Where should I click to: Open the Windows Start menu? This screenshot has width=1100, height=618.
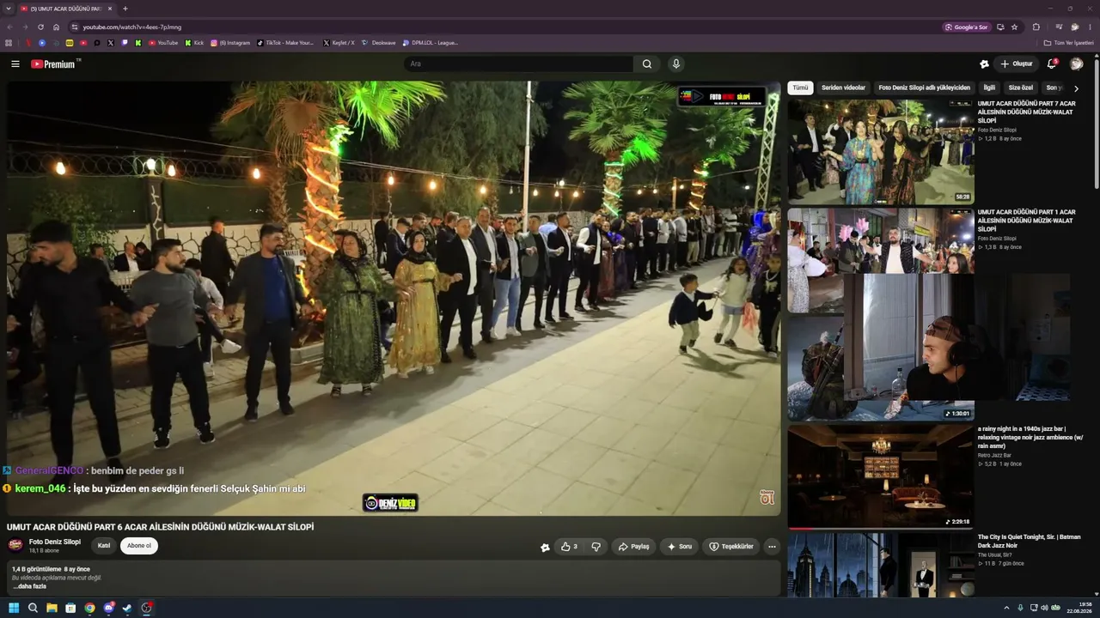point(14,608)
